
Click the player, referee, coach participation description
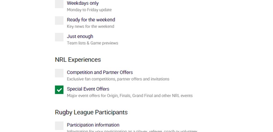[x=132, y=131]
